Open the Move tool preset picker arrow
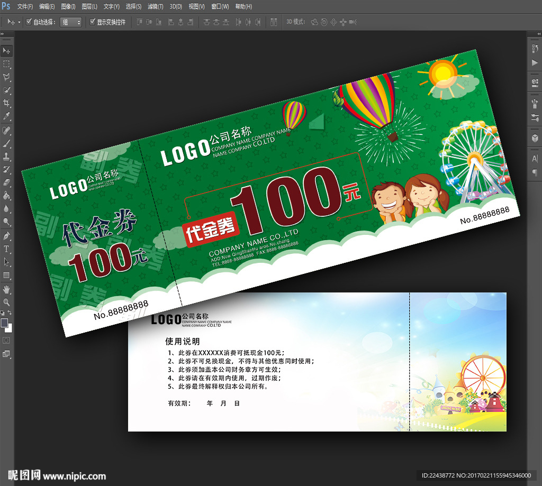Viewport: 542px width, 486px height. tap(19, 22)
